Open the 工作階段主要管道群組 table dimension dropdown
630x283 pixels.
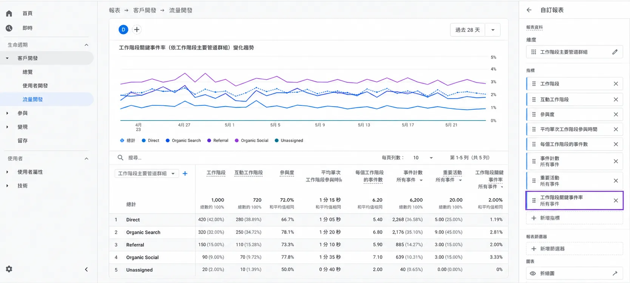[x=147, y=173]
